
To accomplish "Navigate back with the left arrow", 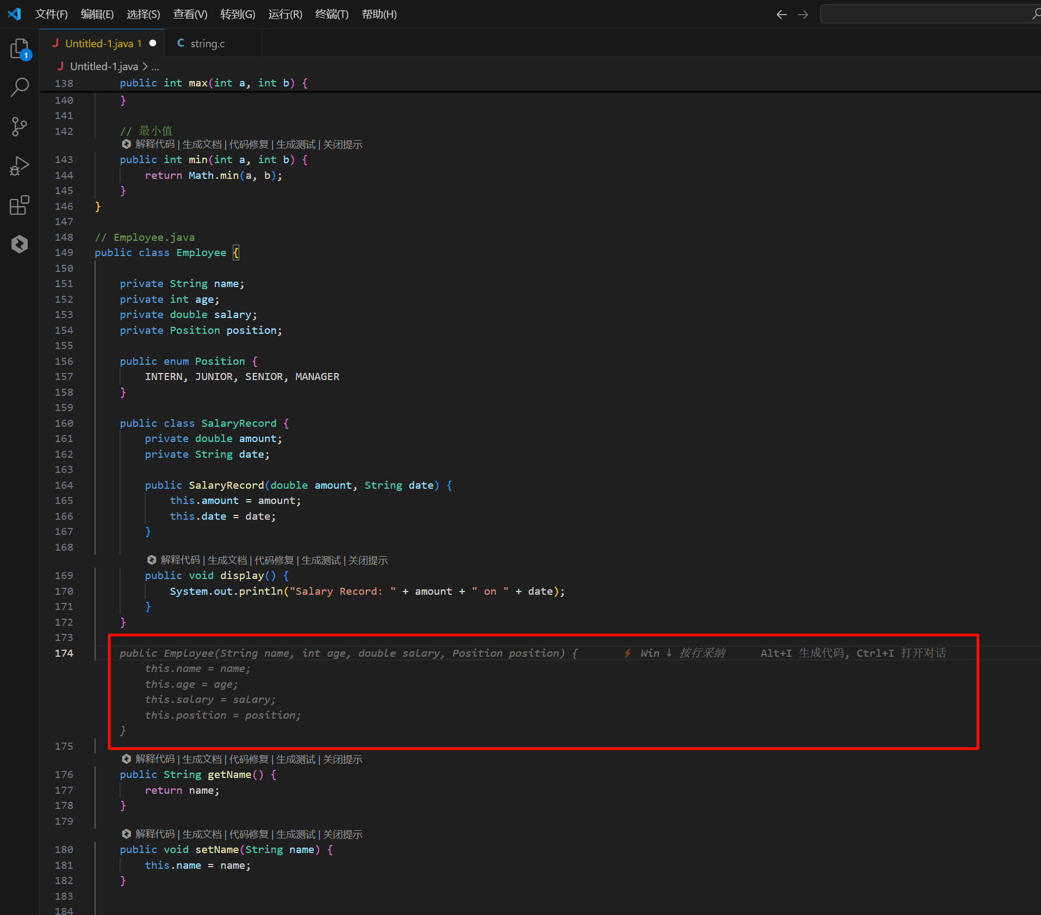I will (782, 15).
